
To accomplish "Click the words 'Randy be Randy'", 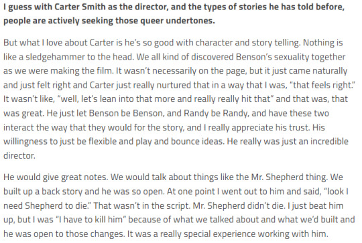I will (217, 113).
